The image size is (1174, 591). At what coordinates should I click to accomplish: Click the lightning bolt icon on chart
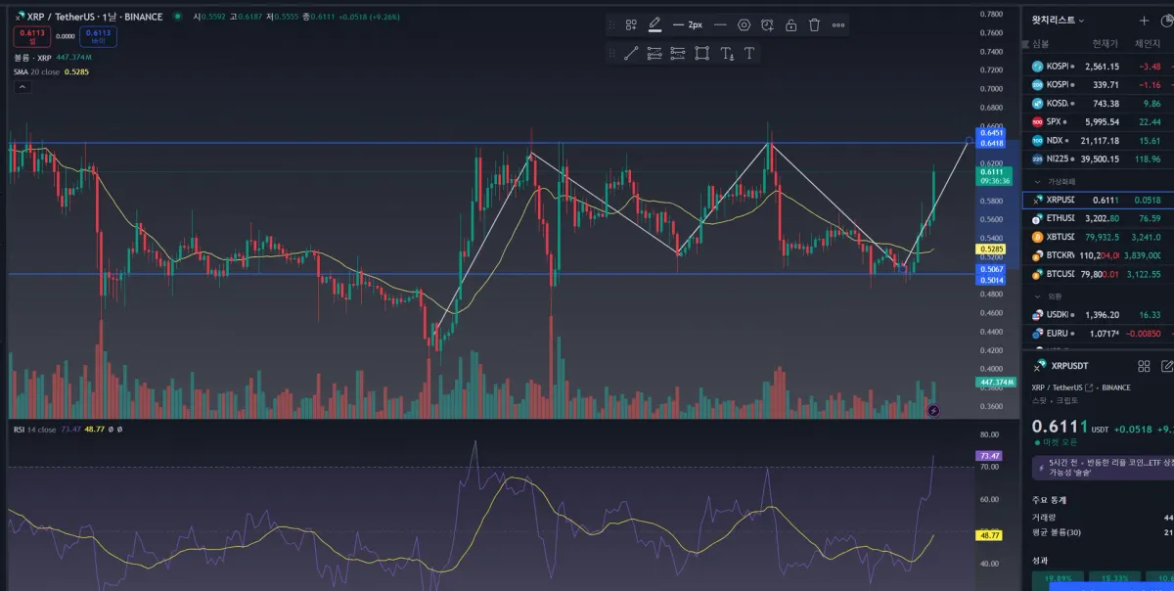[933, 411]
